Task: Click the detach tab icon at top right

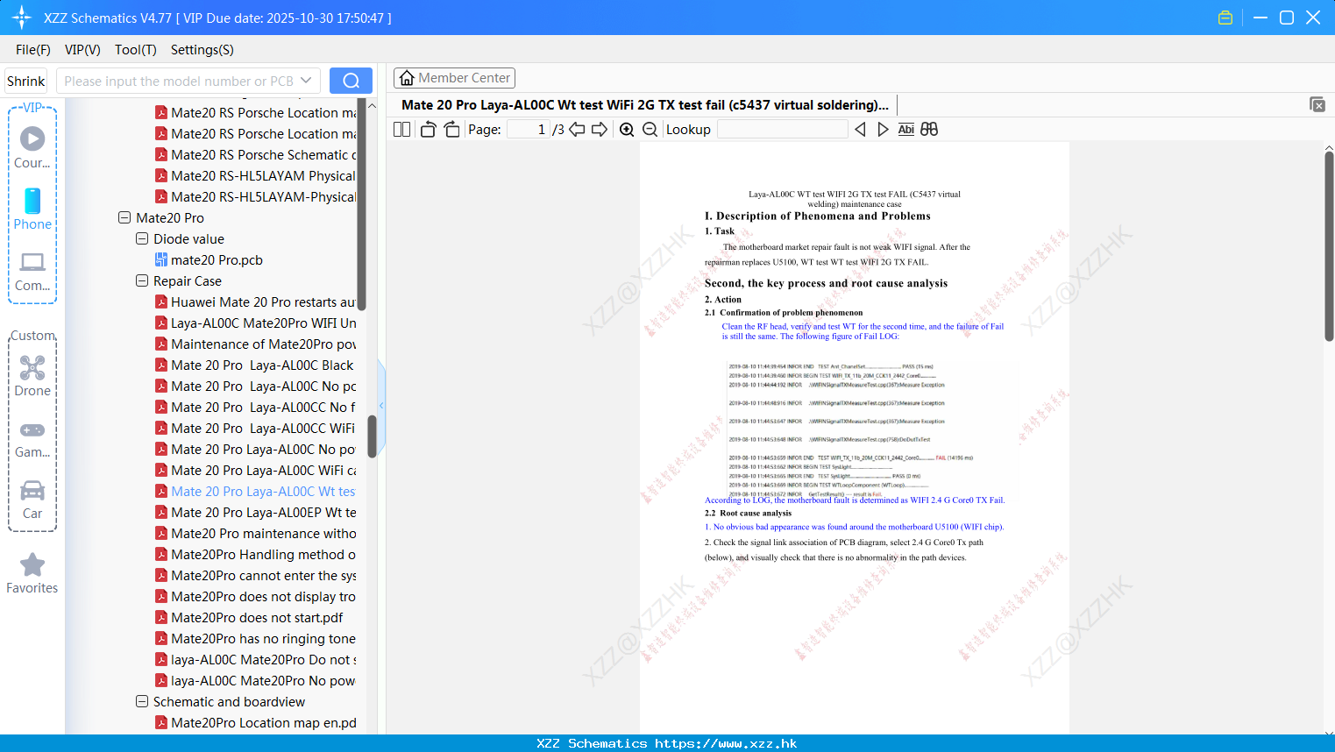Action: point(1317,104)
